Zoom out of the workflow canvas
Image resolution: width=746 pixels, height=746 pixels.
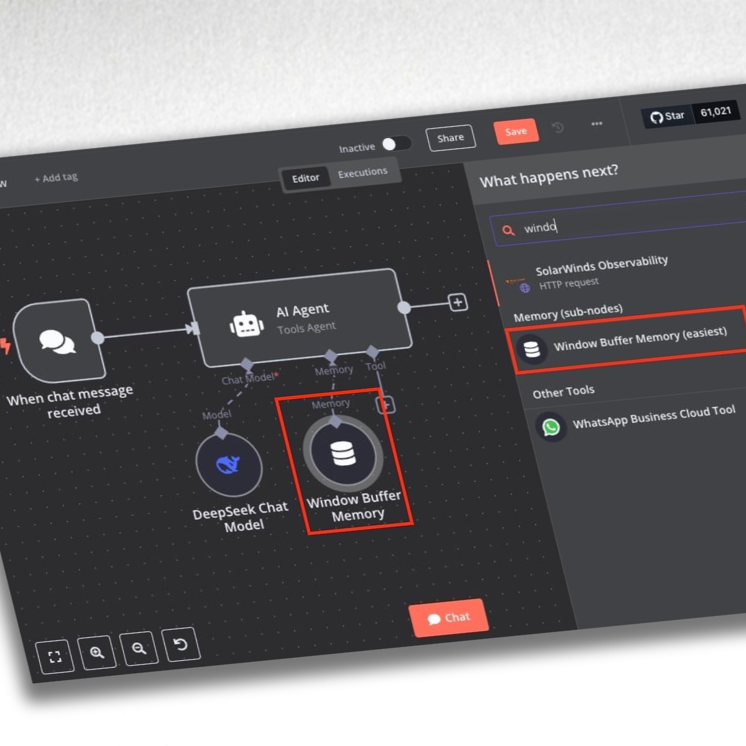[x=139, y=648]
